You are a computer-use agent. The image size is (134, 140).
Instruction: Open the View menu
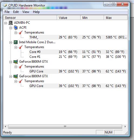point(26,12)
